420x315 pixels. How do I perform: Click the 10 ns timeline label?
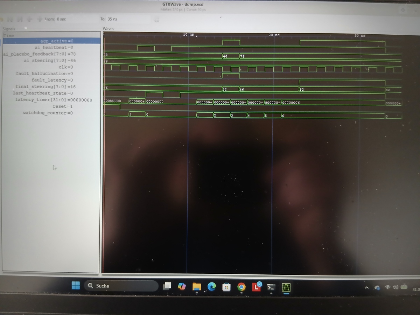tap(188, 35)
